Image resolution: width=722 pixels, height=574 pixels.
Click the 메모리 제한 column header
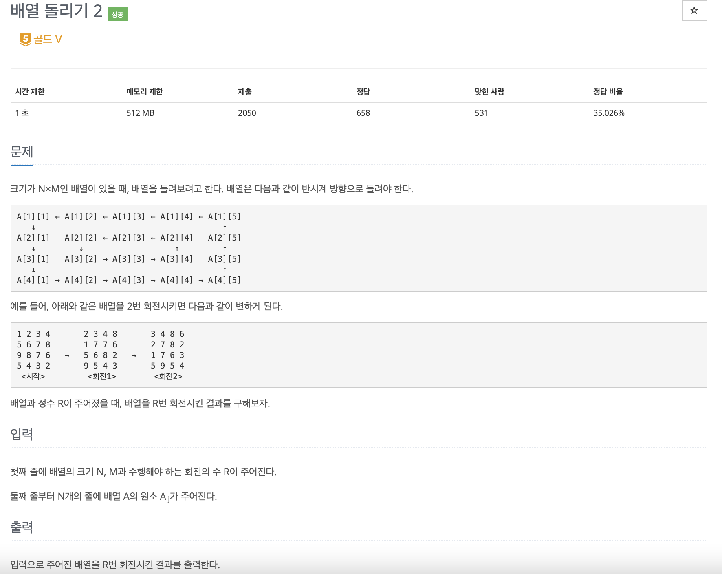pos(144,92)
